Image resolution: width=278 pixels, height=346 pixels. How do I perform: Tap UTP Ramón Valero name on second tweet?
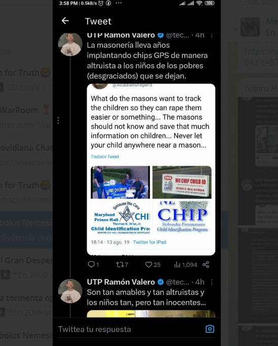[121, 282]
